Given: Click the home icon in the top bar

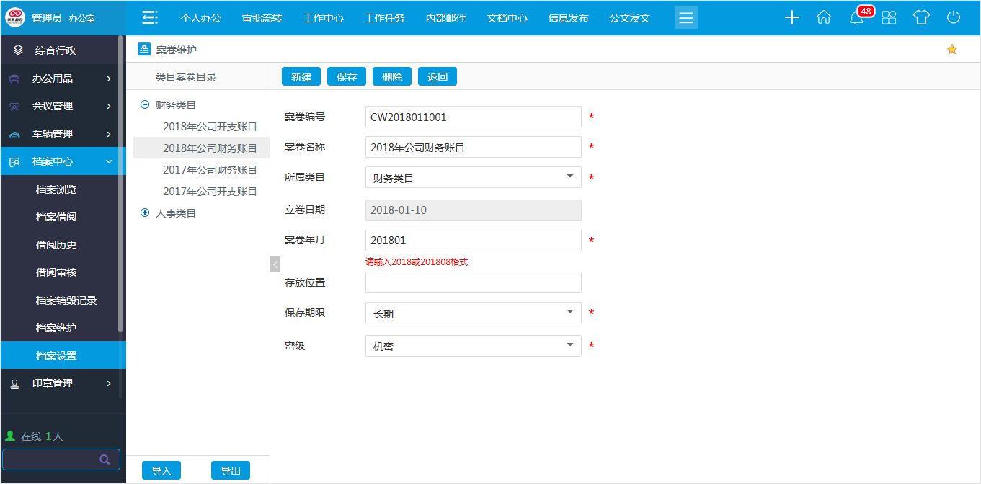Looking at the screenshot, I should coord(824,17).
